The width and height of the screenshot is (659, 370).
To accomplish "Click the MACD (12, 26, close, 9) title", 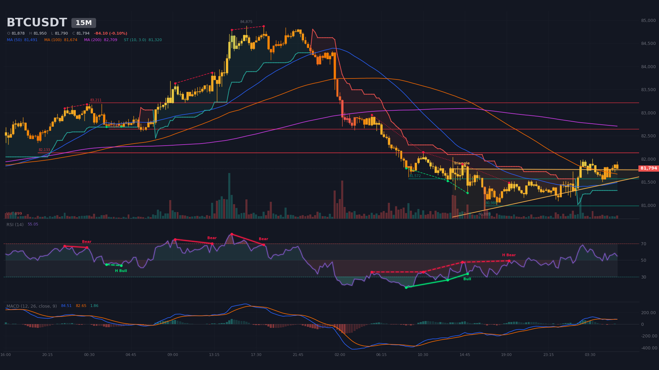I will tap(32, 306).
